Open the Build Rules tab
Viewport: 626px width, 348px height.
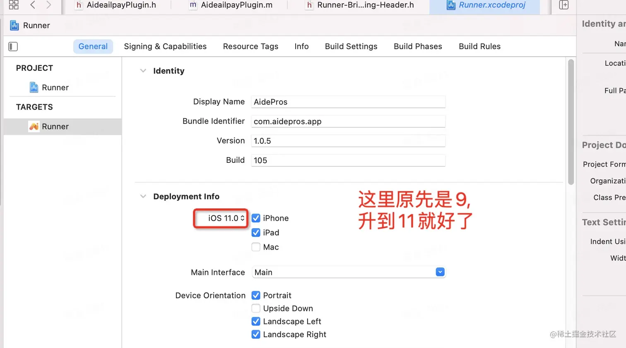point(479,47)
